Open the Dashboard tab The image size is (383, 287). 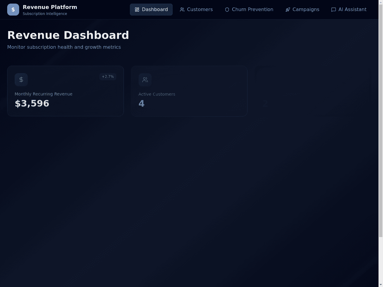pyautogui.click(x=151, y=10)
